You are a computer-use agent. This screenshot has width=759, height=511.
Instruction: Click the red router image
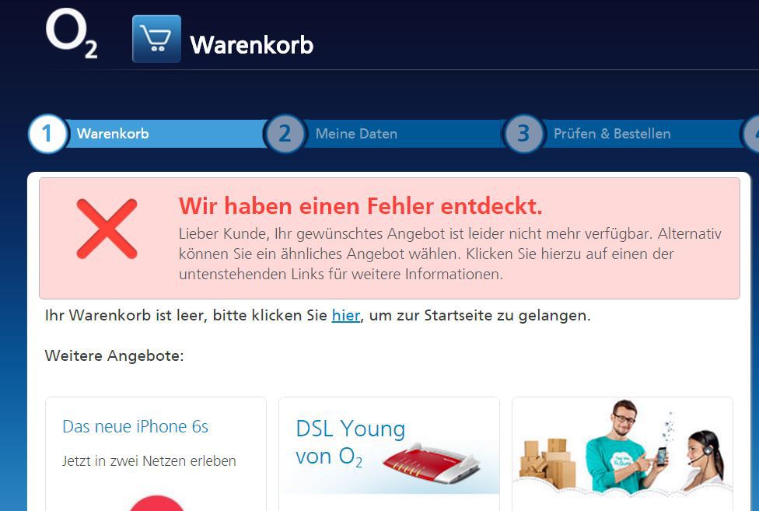click(x=432, y=463)
